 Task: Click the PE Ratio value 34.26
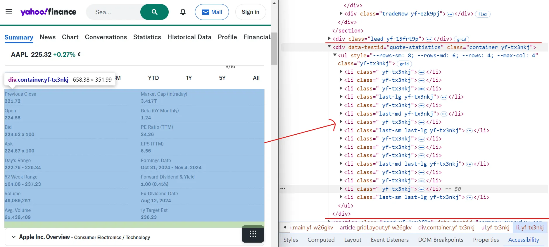(x=147, y=135)
